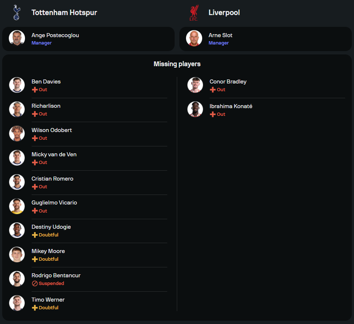Click the red injury cross under Conor Bradley
Image resolution: width=354 pixels, height=324 pixels.
(213, 90)
